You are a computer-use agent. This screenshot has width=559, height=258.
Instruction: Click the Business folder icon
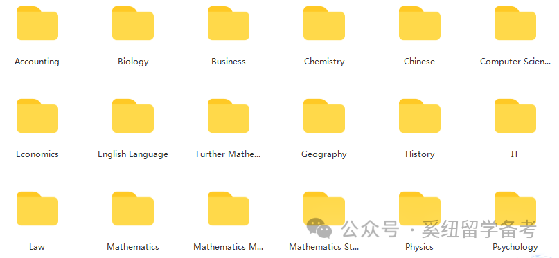point(229,23)
